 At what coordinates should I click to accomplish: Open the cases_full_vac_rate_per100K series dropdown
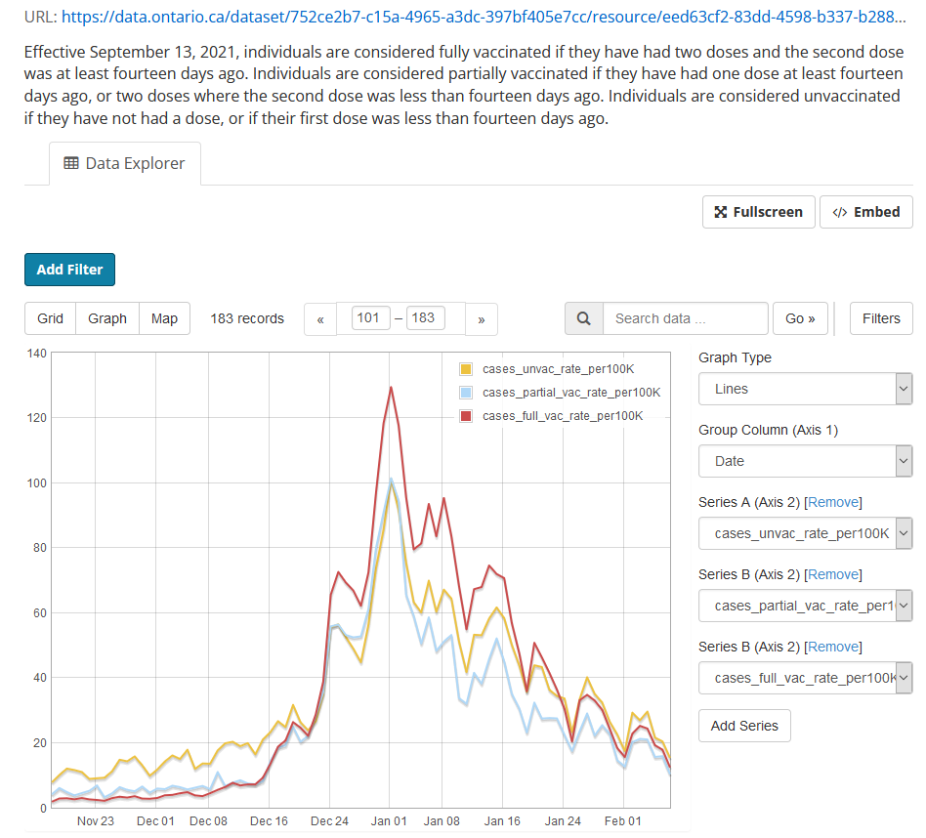pyautogui.click(x=806, y=678)
